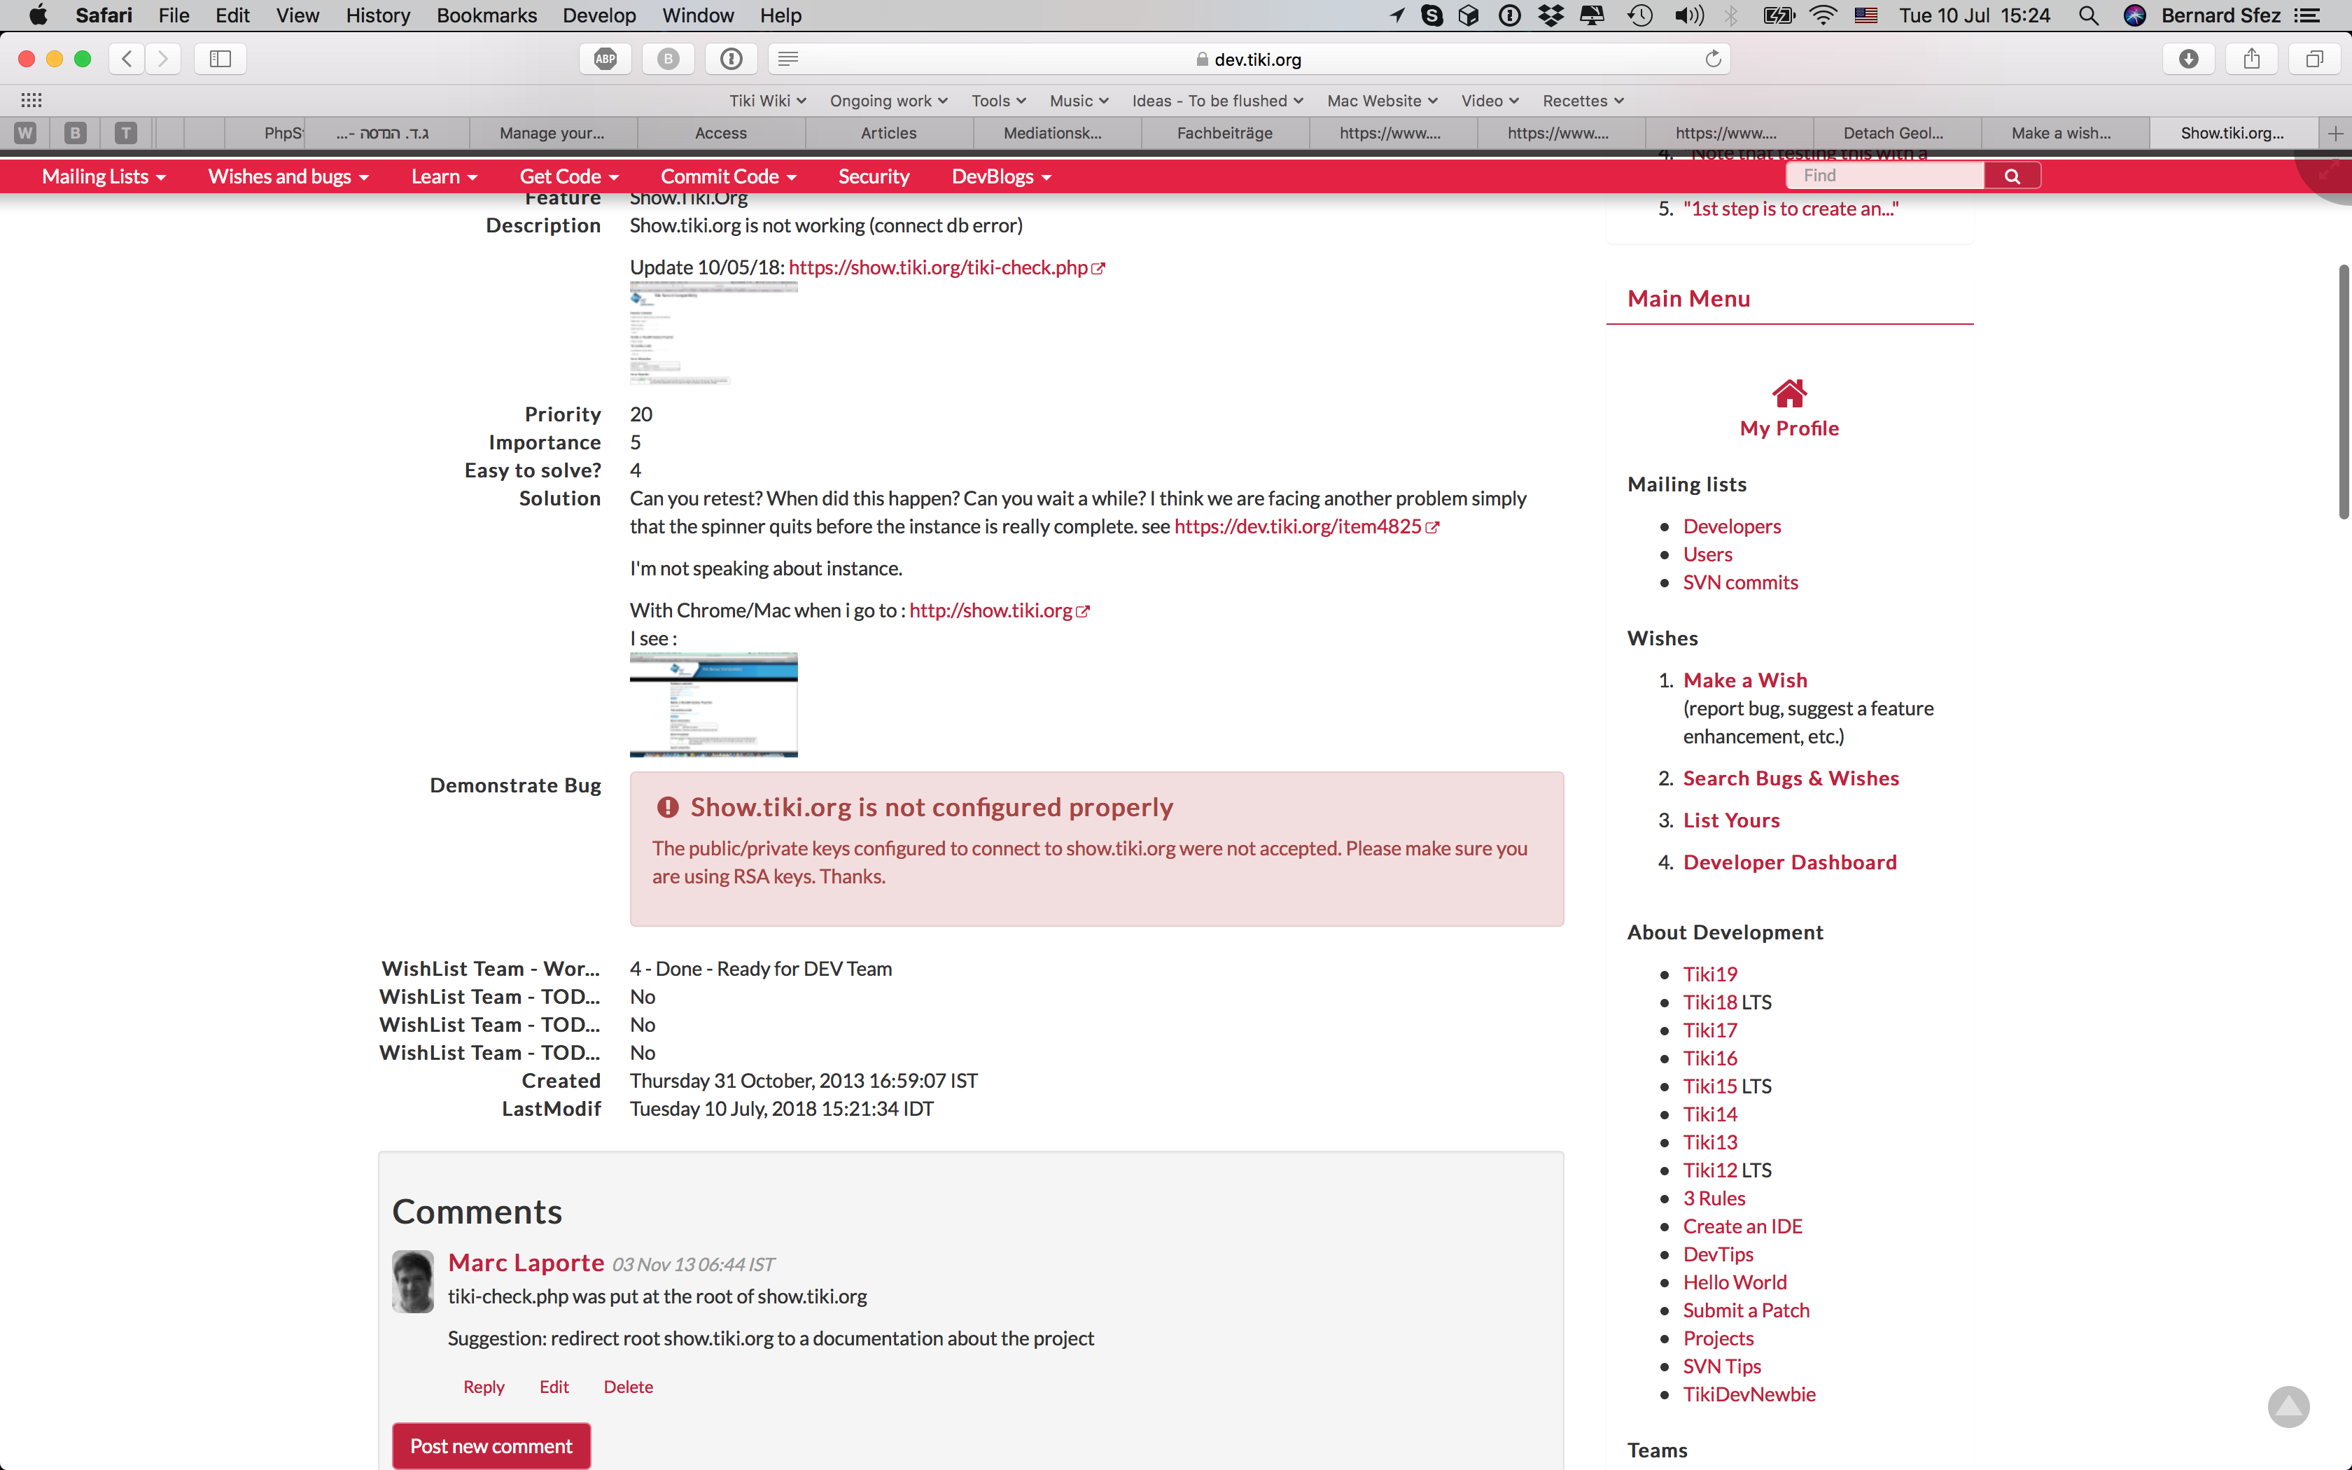Open the Adblock Plus extension icon
Screen dimensions: 2352x1470
tap(605, 59)
